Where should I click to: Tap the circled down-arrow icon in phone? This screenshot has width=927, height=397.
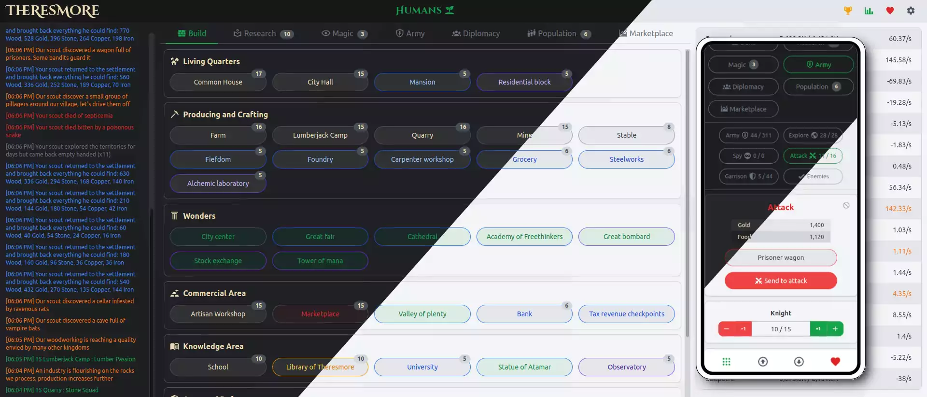799,362
